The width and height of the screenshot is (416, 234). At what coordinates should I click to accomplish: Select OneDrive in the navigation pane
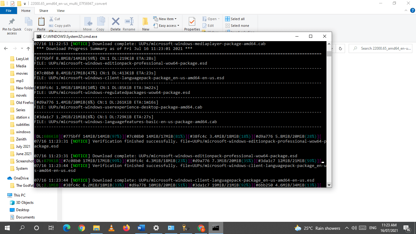[x=21, y=178]
